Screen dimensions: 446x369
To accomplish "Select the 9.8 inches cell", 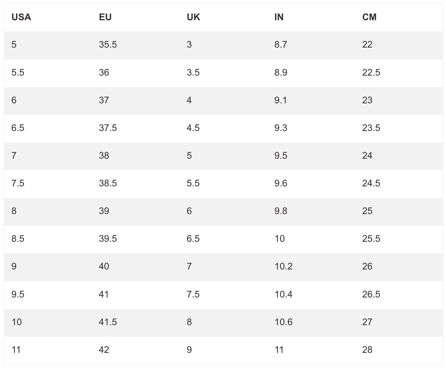I will pyautogui.click(x=281, y=211).
